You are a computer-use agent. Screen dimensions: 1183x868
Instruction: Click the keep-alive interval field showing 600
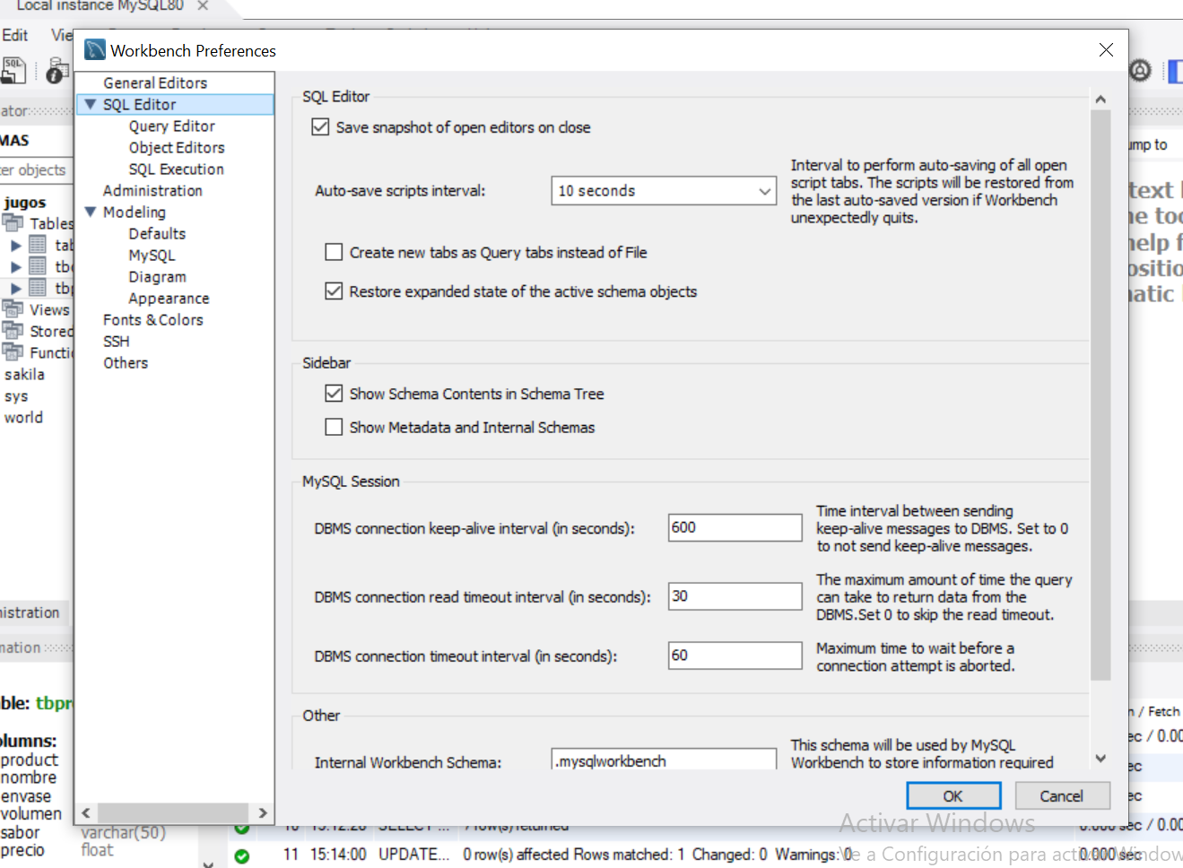[735, 527]
